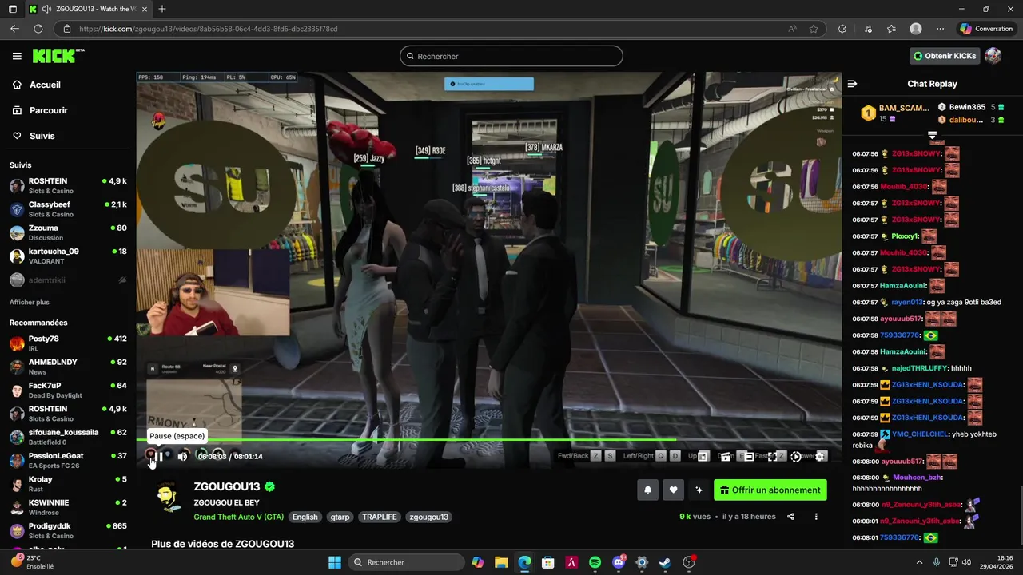1023x575 pixels.
Task: Open the Copilot Conversation button
Action: click(x=986, y=29)
